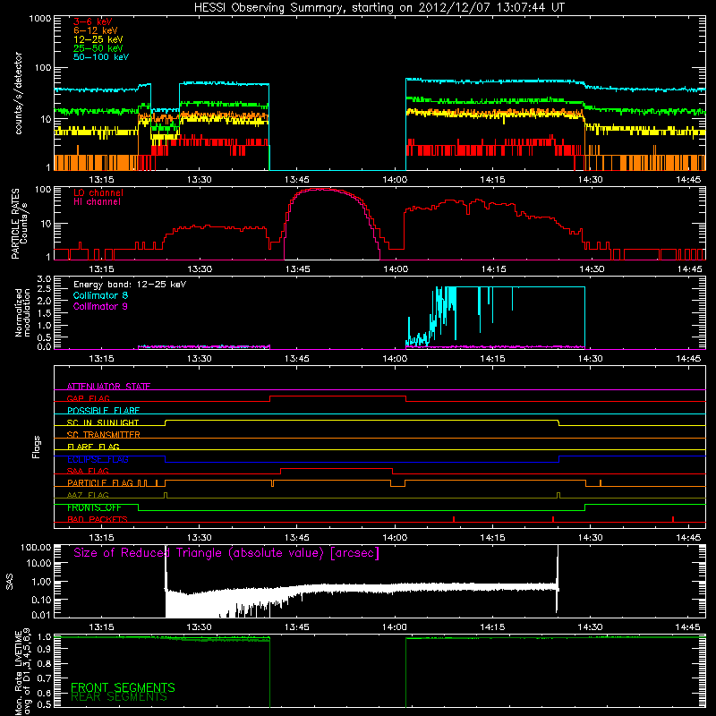Click the 'HI channel' legend label
Viewport: 716px width, 716px height.
coord(97,201)
